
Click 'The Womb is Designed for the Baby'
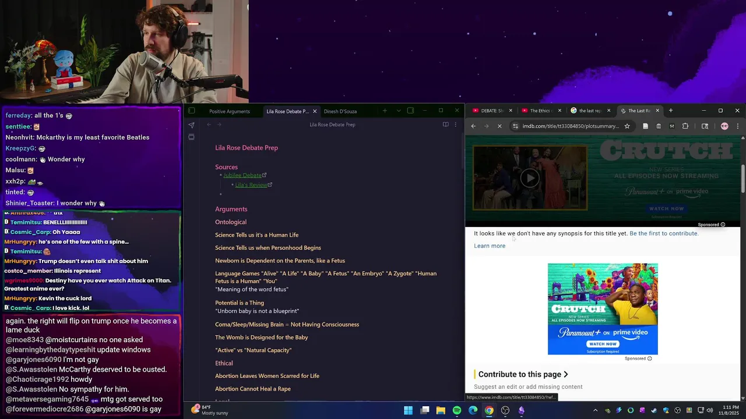tap(261, 338)
